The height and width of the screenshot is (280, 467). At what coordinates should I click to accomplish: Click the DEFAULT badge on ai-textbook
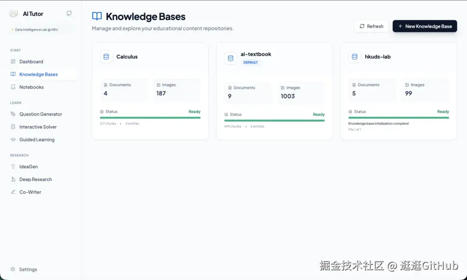click(x=251, y=62)
